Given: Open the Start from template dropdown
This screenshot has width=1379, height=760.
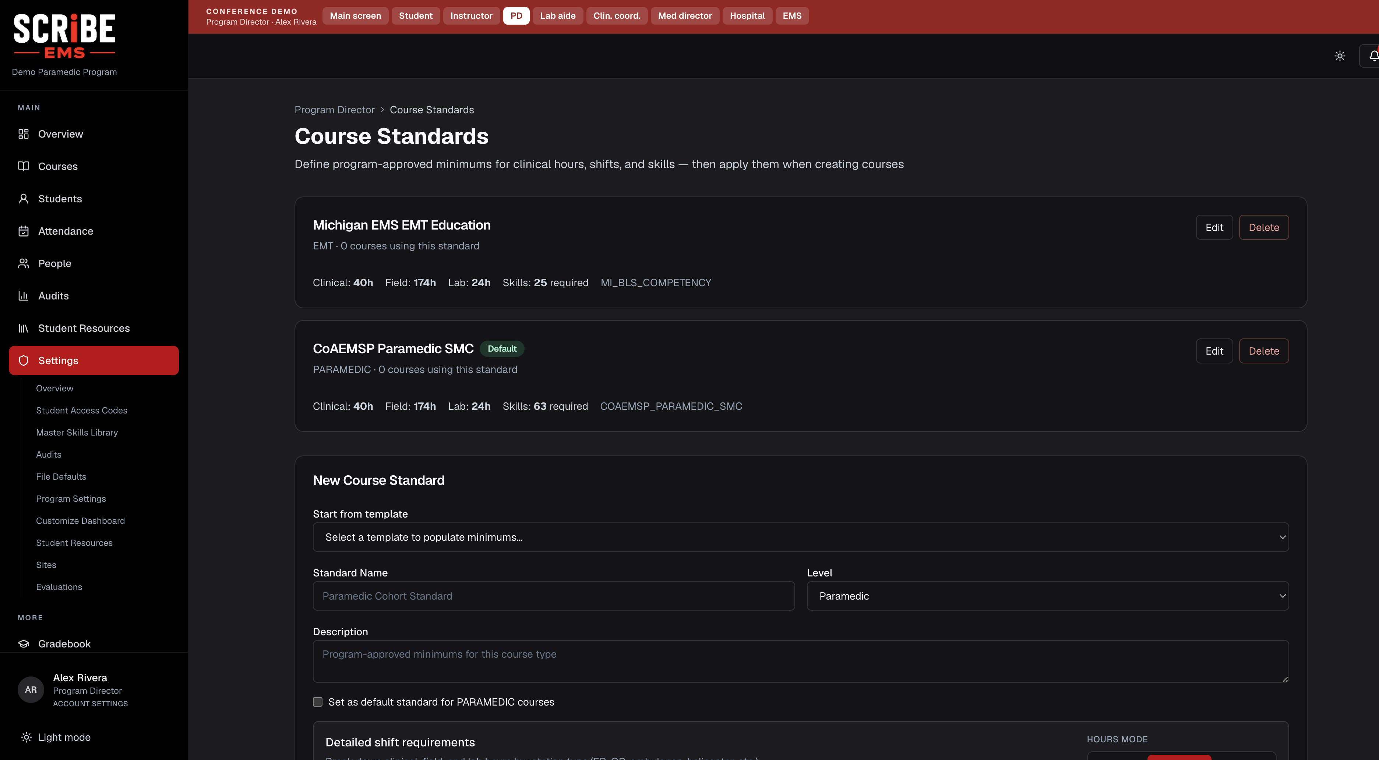Looking at the screenshot, I should [800, 537].
